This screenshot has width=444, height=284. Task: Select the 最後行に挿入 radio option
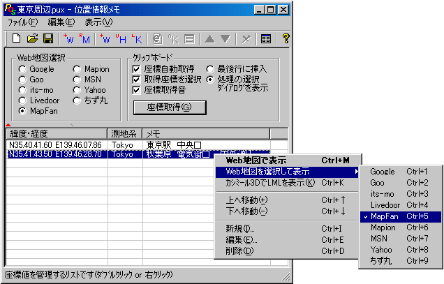210,69
